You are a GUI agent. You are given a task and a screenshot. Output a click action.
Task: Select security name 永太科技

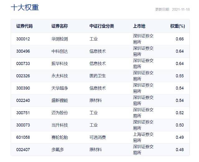[59, 76]
